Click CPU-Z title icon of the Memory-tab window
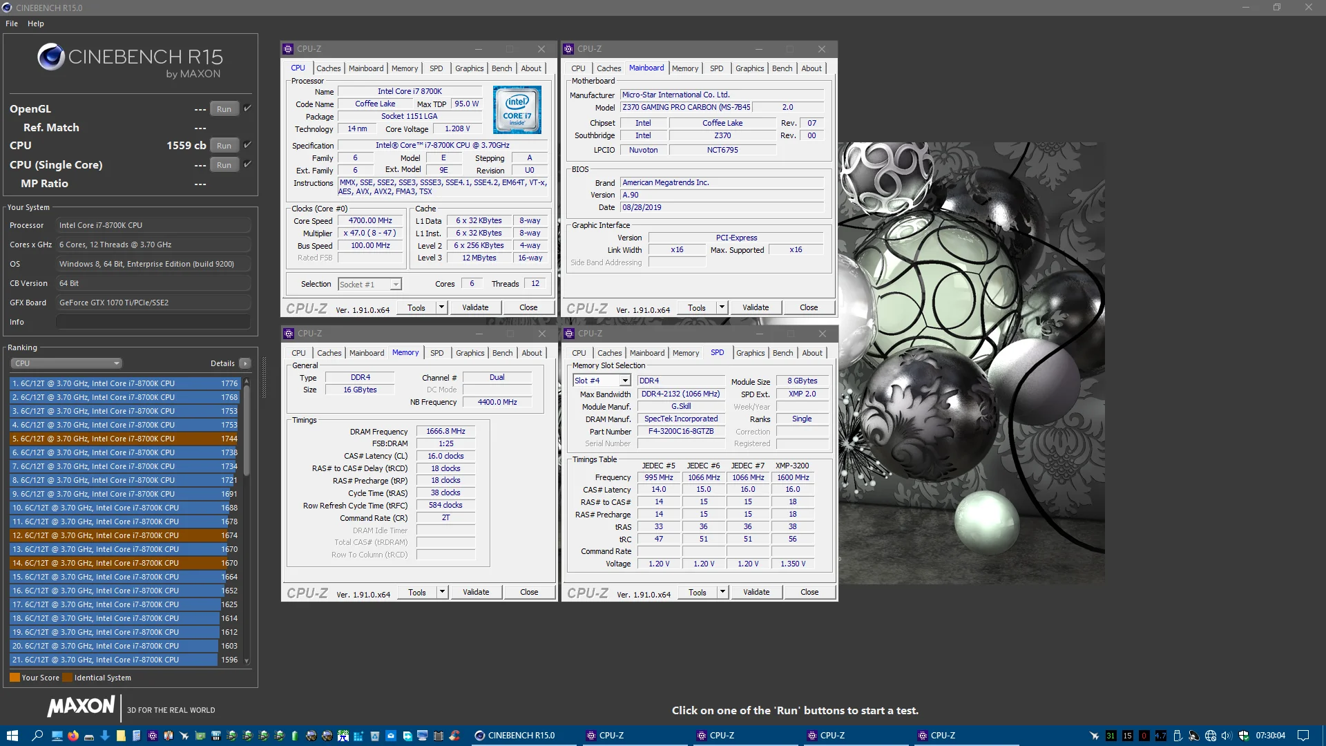This screenshot has height=746, width=1326. pos(289,334)
